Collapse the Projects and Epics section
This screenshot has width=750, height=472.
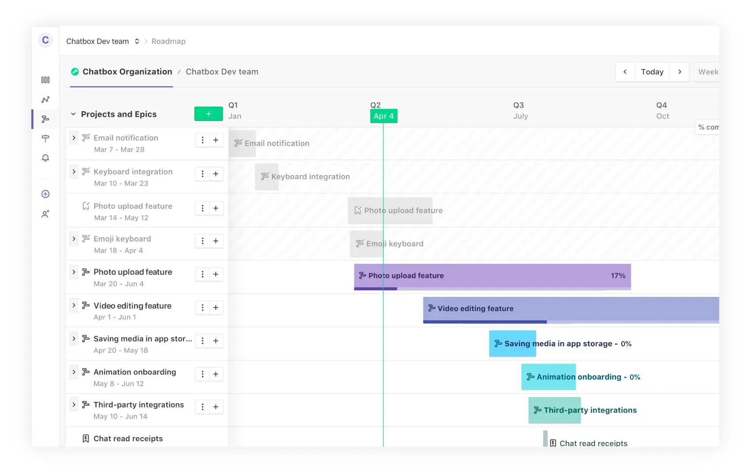tap(73, 114)
